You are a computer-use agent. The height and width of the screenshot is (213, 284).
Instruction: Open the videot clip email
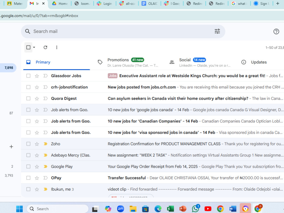coord(117,189)
